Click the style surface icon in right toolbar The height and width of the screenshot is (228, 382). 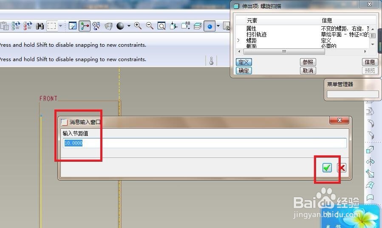[370, 197]
